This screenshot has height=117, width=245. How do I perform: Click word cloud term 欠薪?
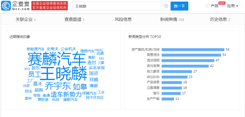(101, 63)
